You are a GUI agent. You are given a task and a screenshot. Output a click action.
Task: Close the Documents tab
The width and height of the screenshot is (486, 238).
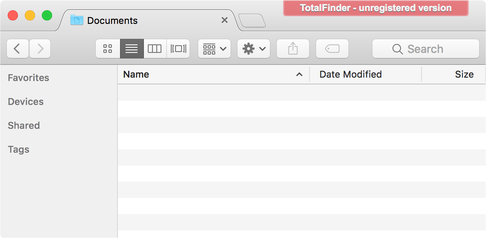click(224, 20)
